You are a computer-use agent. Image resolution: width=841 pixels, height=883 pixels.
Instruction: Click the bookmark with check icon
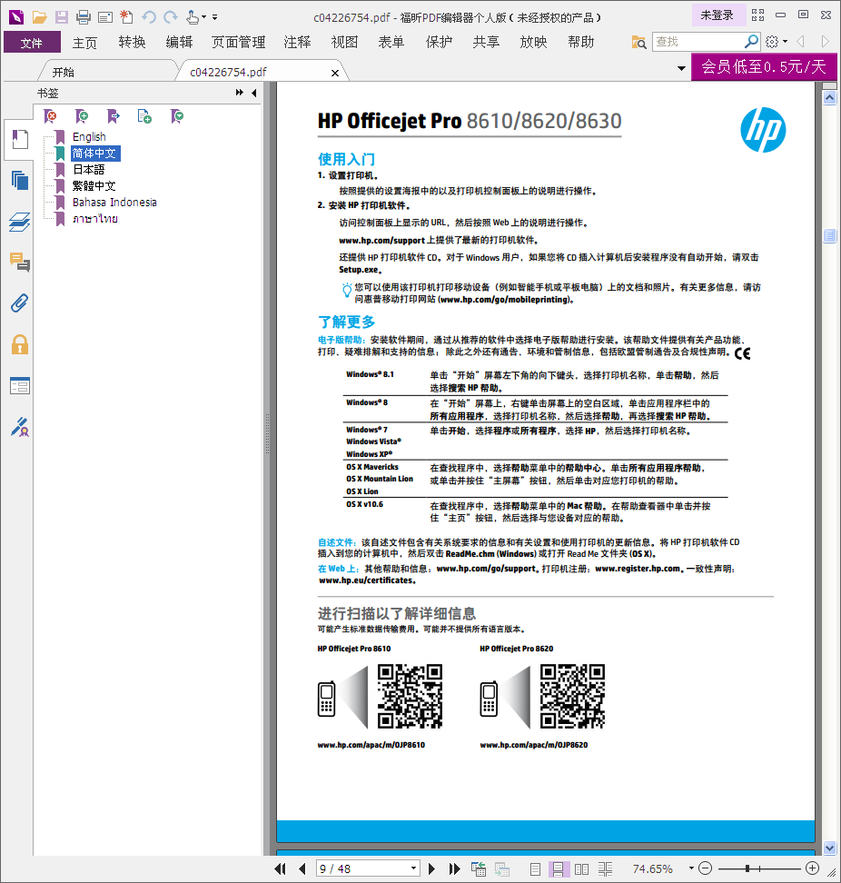tap(177, 116)
